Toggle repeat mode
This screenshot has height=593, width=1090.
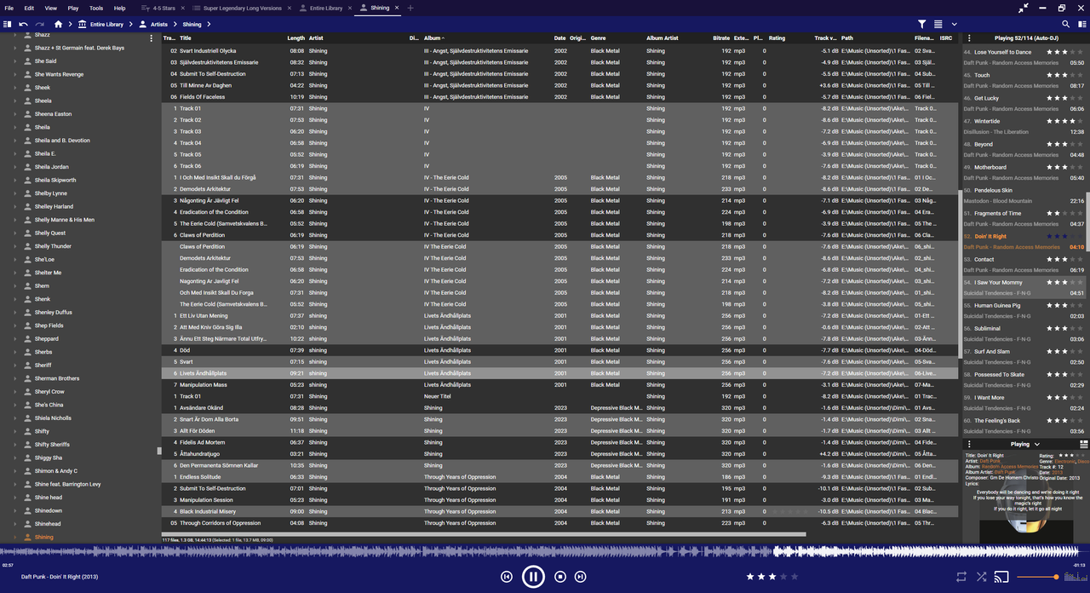coord(961,577)
